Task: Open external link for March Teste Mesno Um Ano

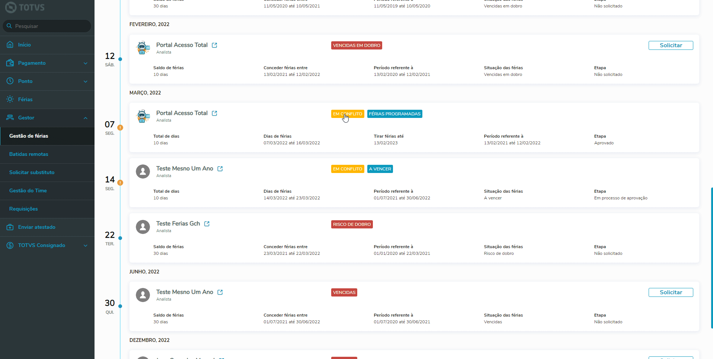Action: tap(220, 169)
